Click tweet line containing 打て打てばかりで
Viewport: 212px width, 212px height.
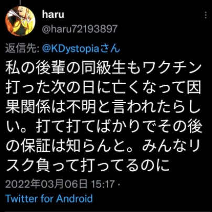[x=103, y=126]
